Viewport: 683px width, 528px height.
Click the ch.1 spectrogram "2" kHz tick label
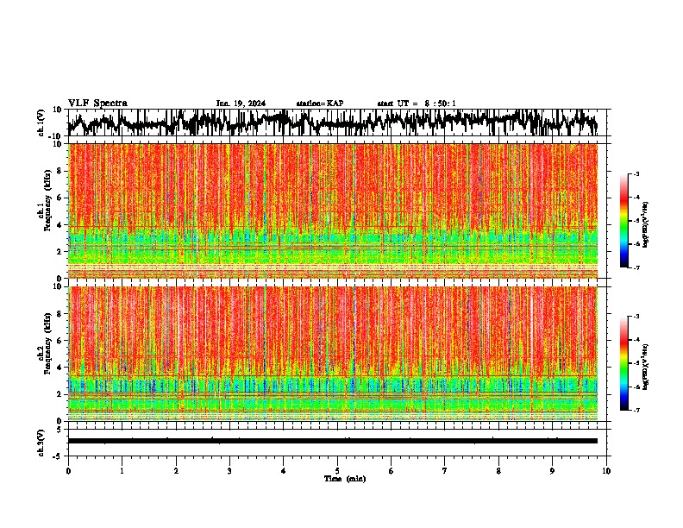(60, 251)
